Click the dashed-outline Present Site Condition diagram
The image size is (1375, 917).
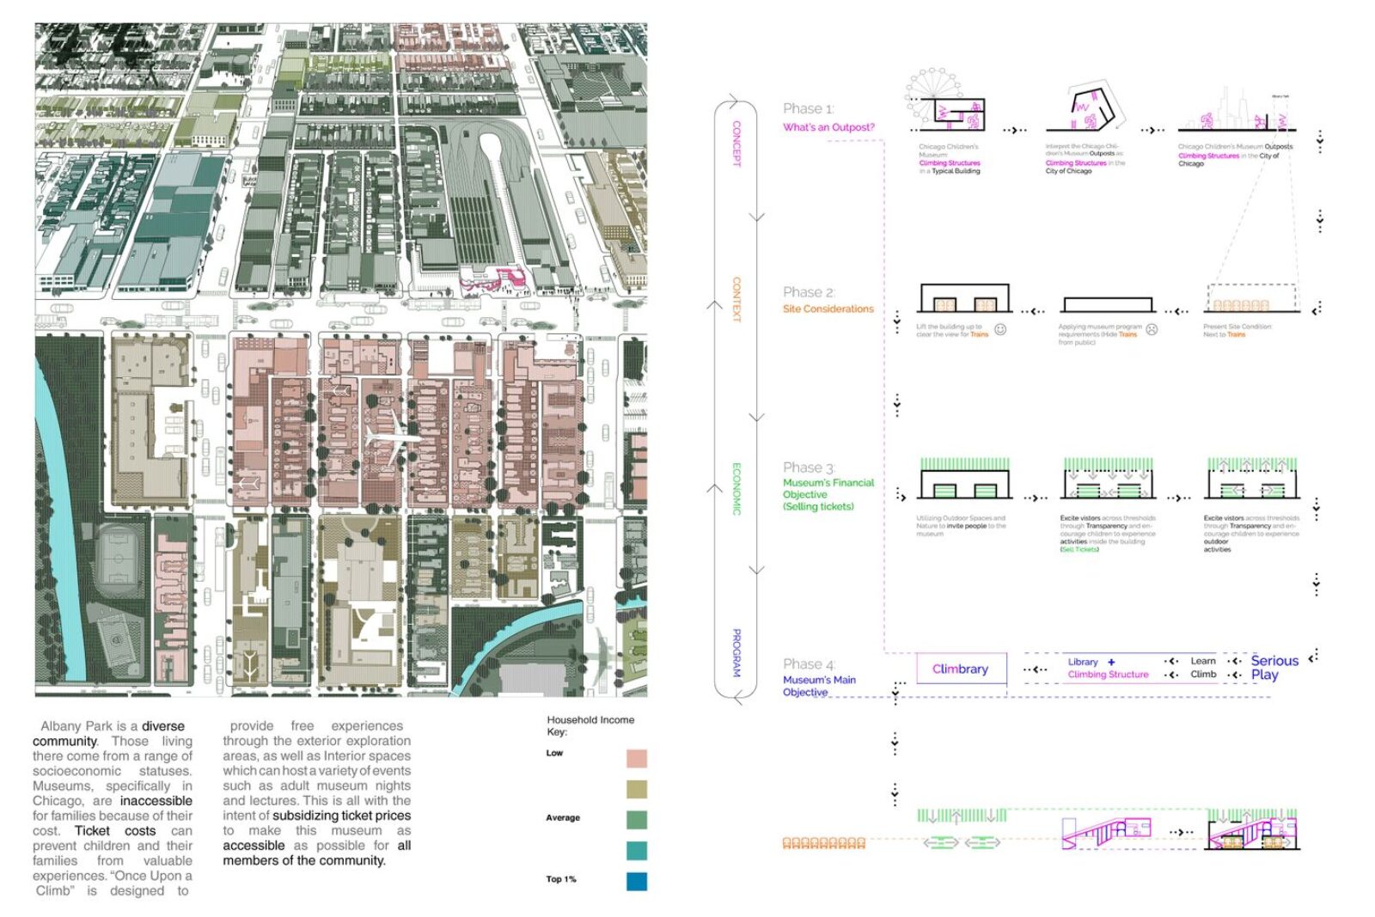tap(1254, 297)
